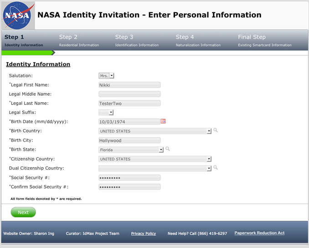The image size is (309, 248).
Task: Expand the Dual Citizenship Country dropdown
Action: [209, 168]
